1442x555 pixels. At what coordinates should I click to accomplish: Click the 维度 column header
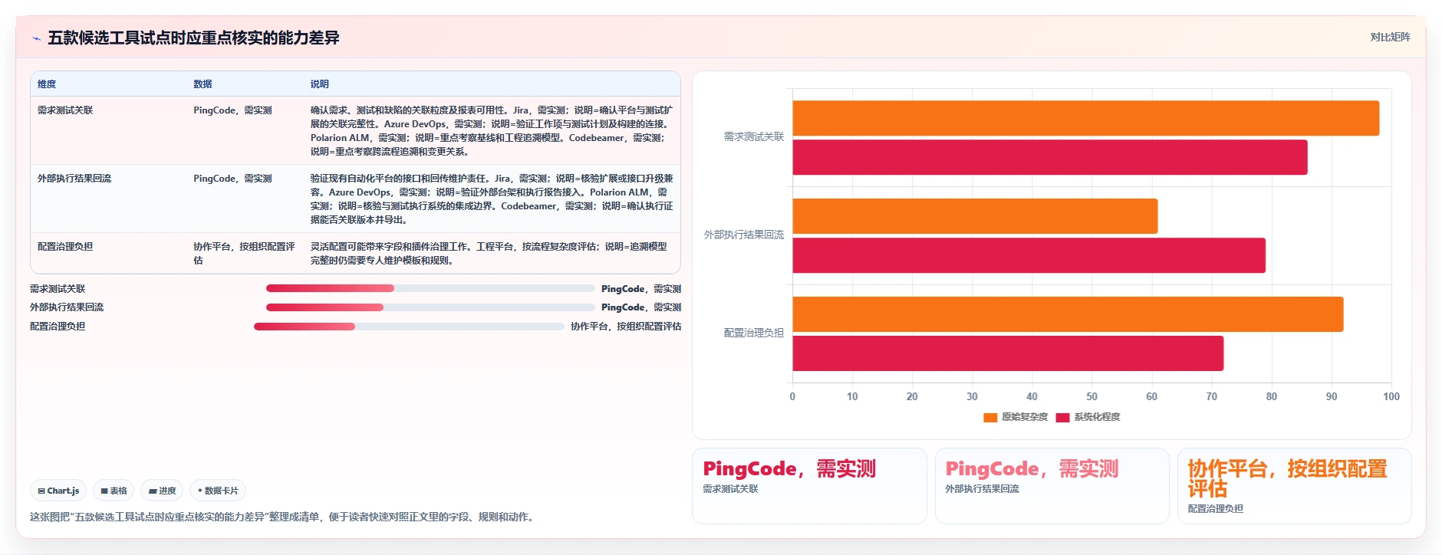[x=47, y=84]
